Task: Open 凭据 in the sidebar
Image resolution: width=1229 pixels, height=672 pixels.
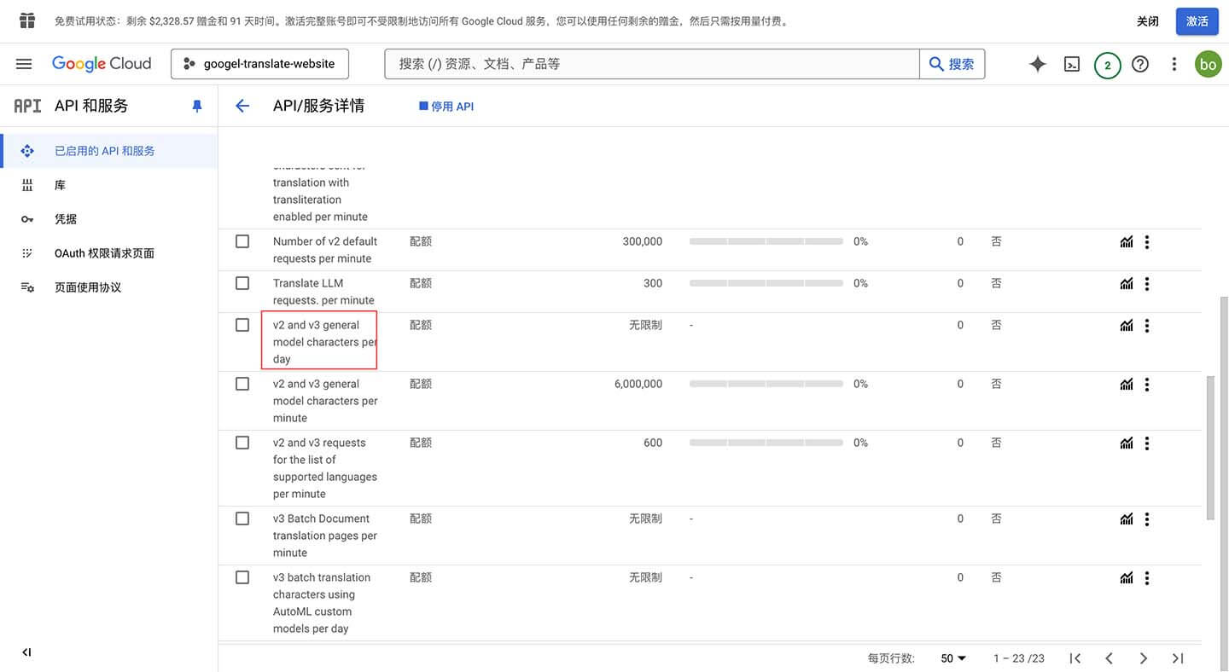Action: point(108,219)
